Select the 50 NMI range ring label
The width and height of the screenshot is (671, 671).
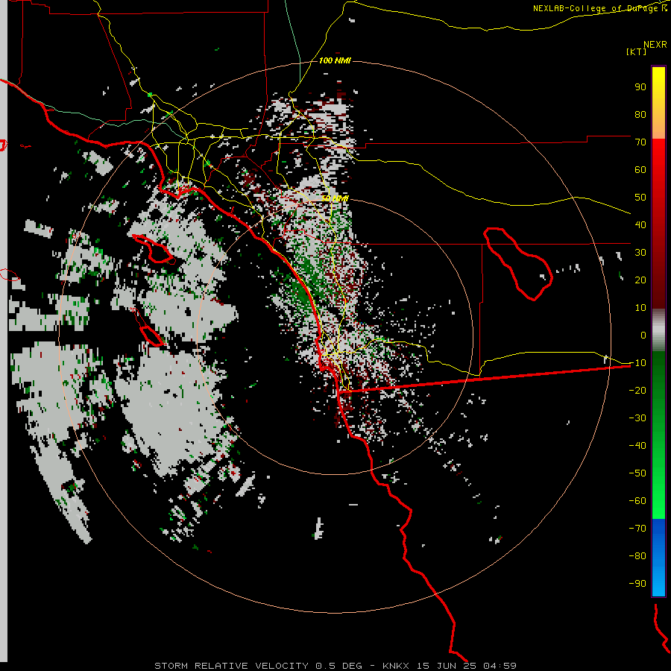tap(335, 198)
